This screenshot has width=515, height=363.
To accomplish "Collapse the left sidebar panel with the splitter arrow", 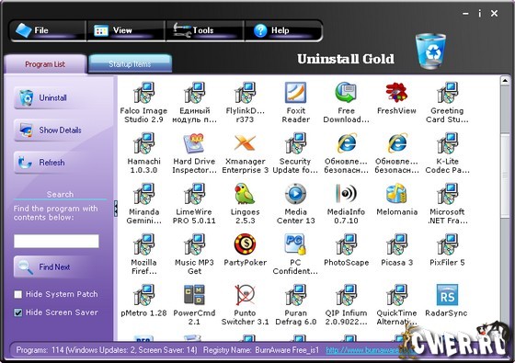I will (116, 209).
